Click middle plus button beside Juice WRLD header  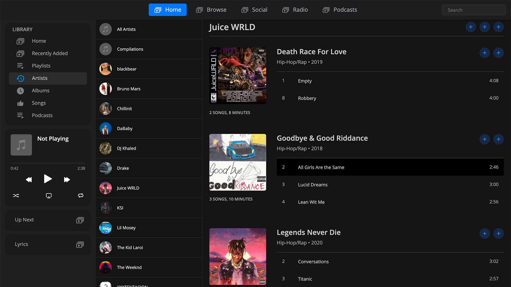(485, 27)
